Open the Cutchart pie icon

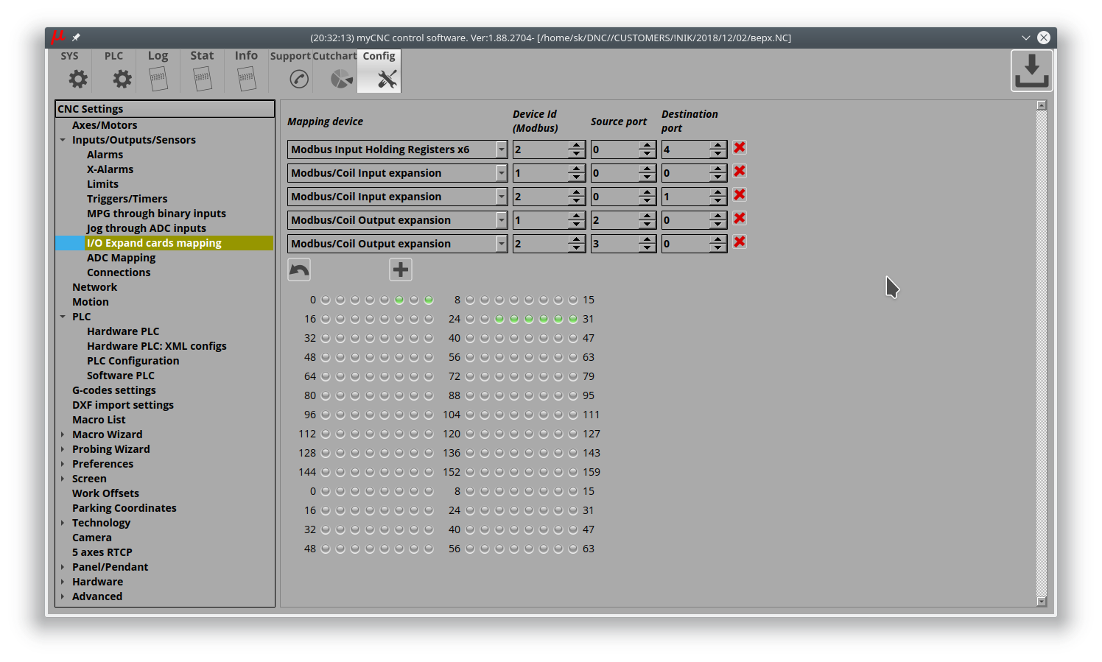[x=341, y=79]
